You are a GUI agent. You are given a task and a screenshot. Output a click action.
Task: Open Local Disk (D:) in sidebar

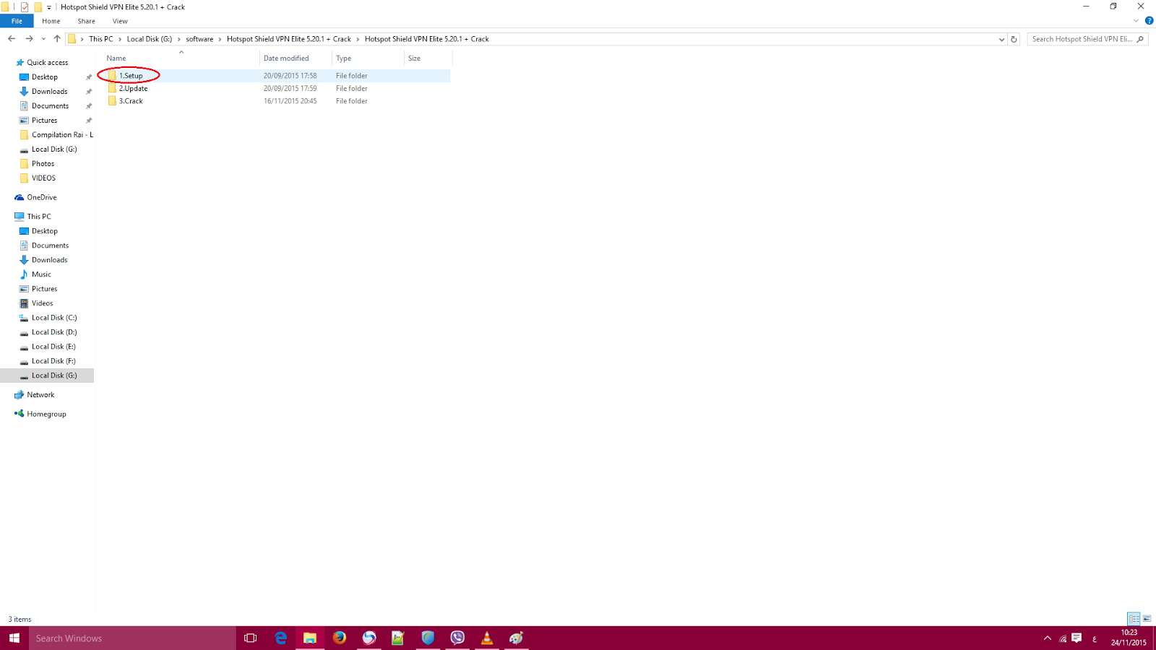coord(53,332)
